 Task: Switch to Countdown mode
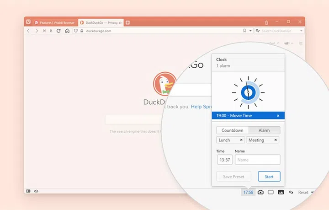pos(232,130)
